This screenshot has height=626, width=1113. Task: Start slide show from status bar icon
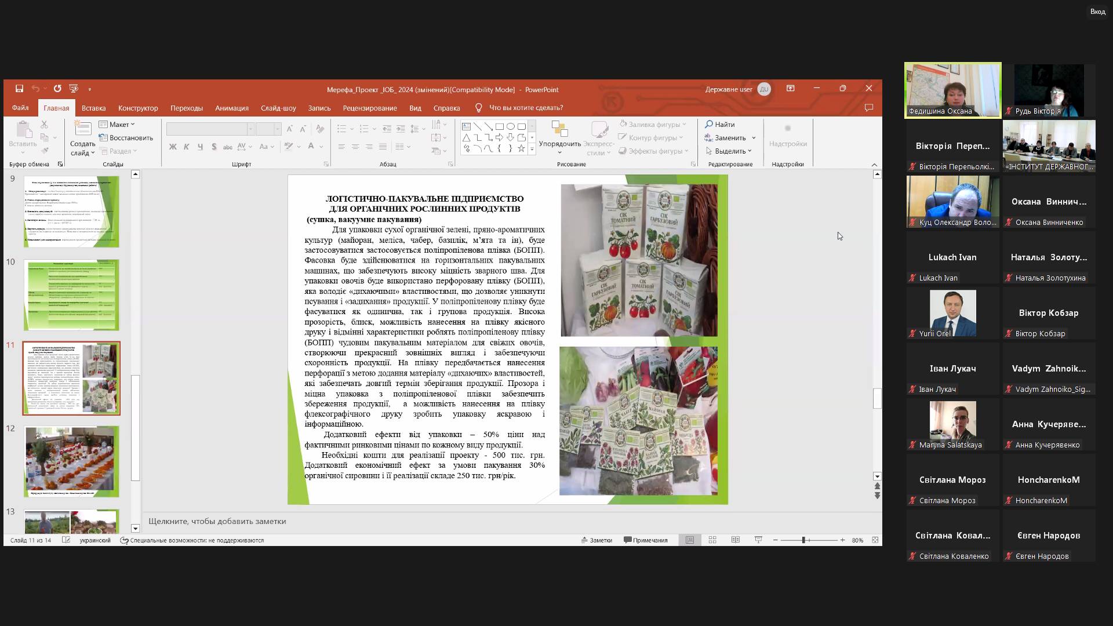point(758,540)
